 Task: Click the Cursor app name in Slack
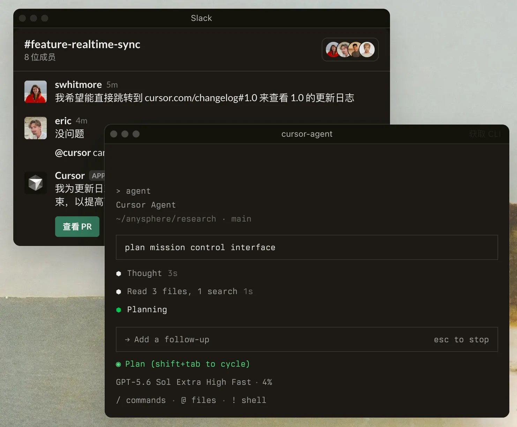(x=70, y=175)
